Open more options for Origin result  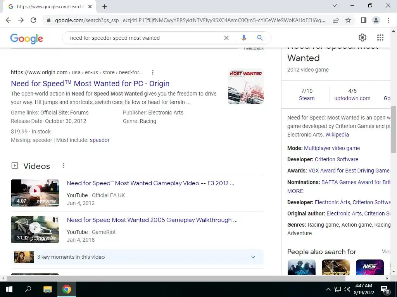click(x=153, y=72)
